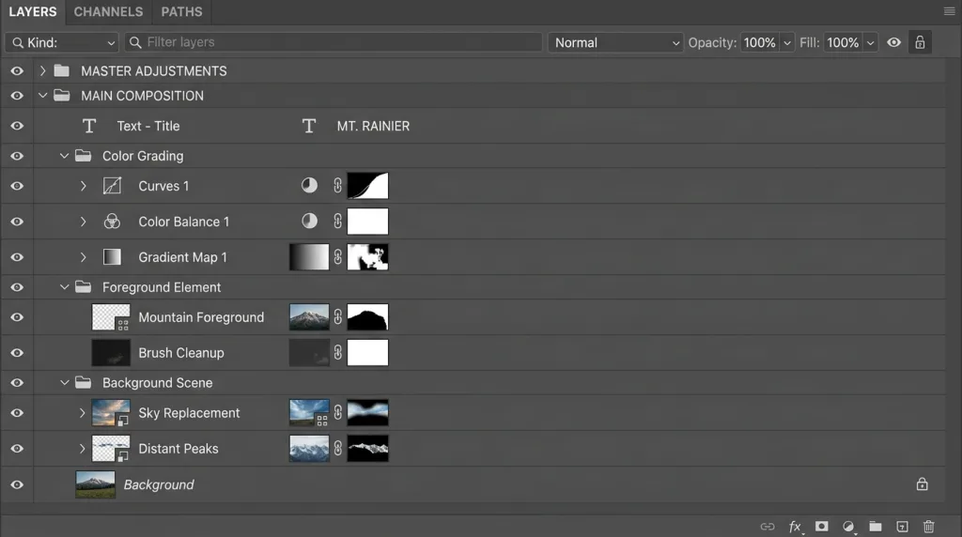
Task: Create new fill or adjustment layer
Action: tap(848, 527)
